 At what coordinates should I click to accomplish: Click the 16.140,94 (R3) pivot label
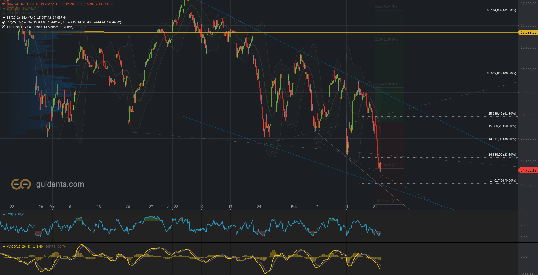tap(387, 7)
